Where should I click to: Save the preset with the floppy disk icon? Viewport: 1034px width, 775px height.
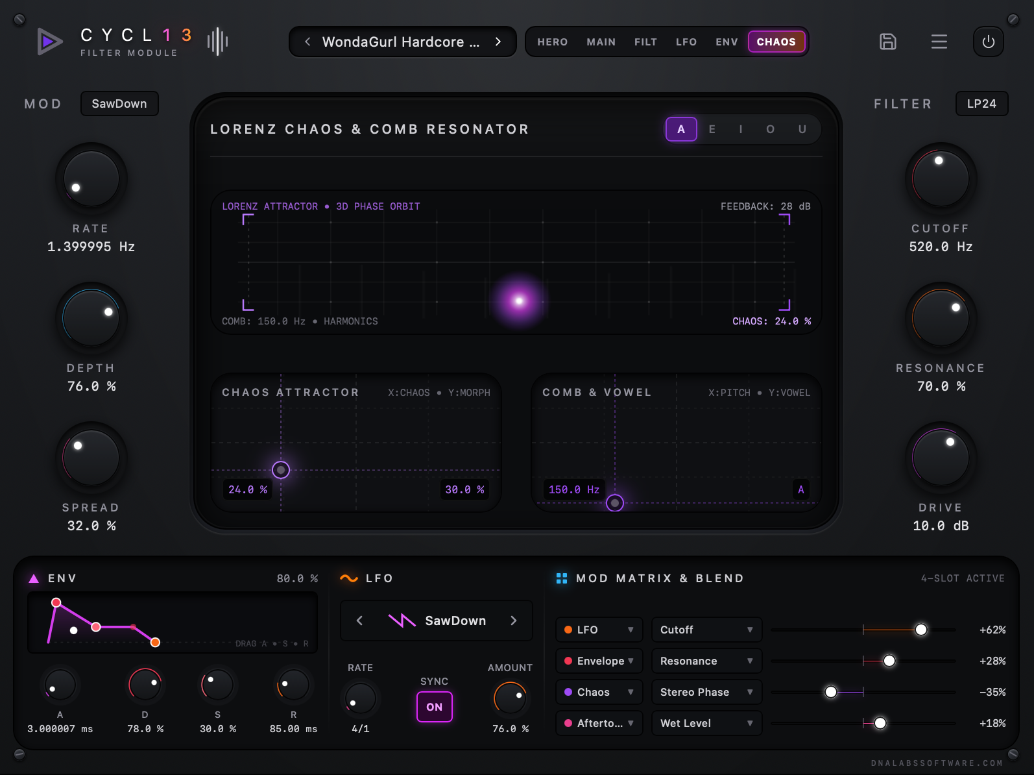887,42
